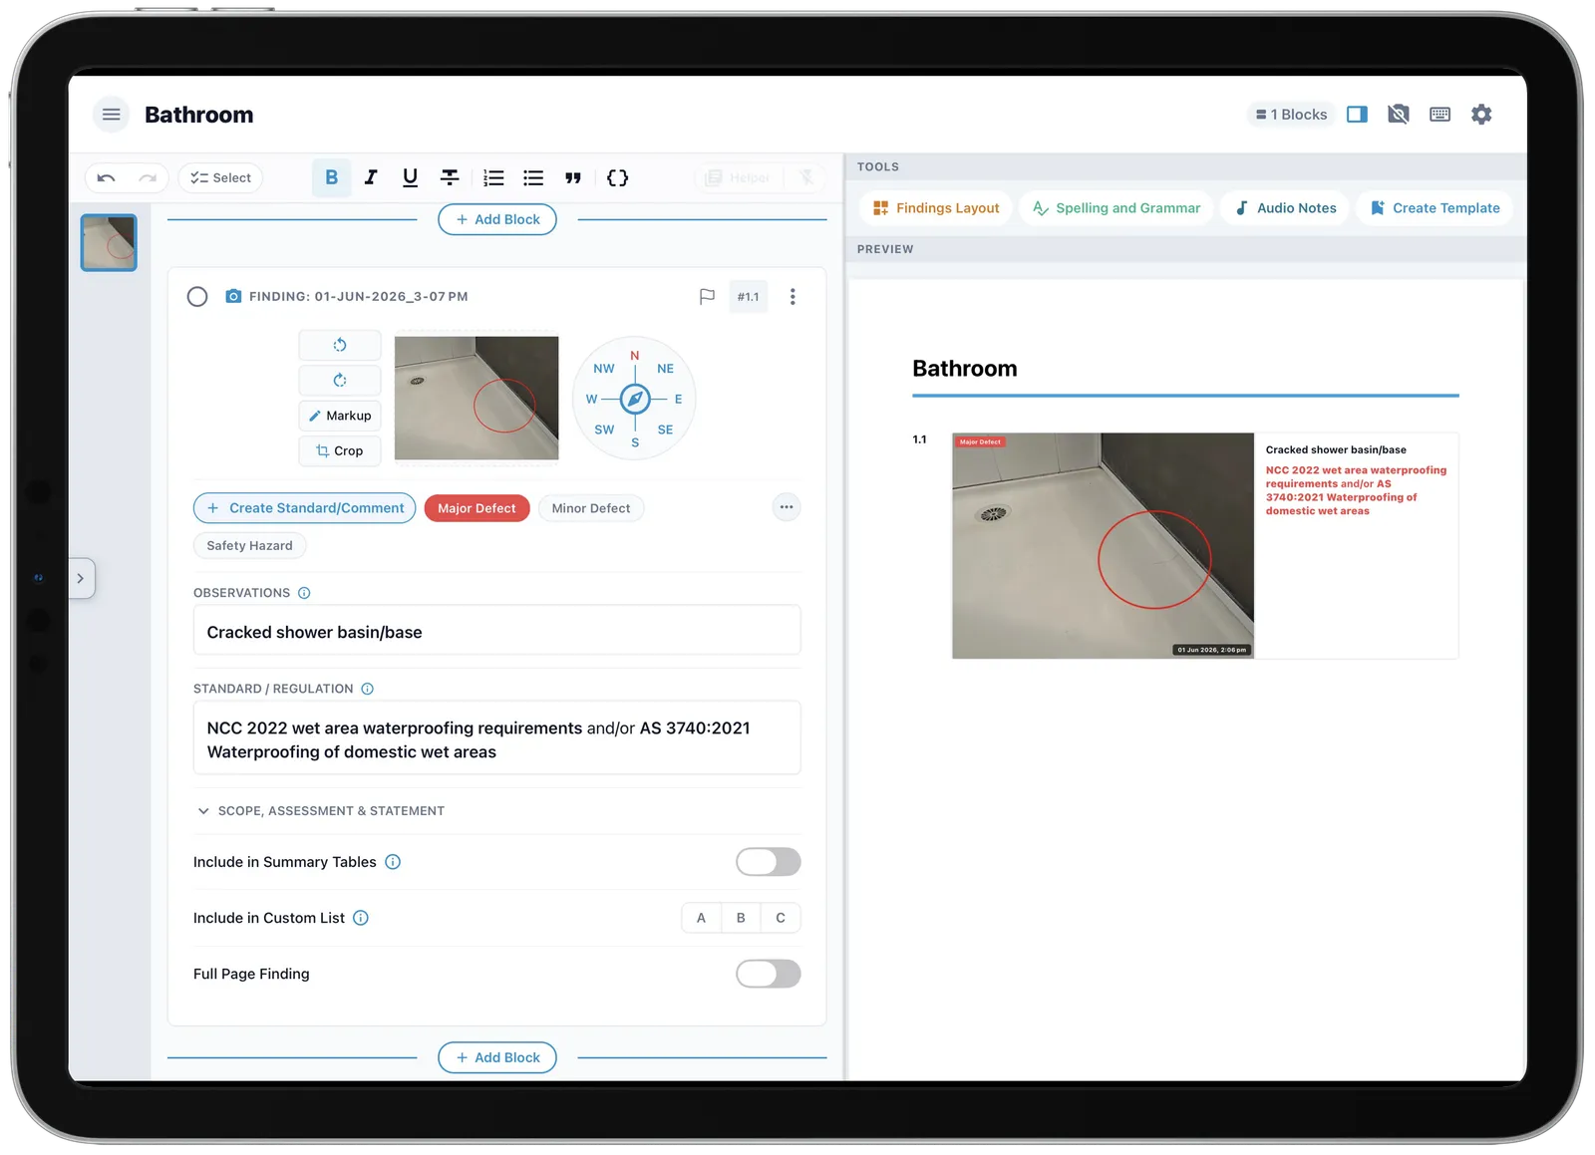Click the Observations text field

pos(496,631)
